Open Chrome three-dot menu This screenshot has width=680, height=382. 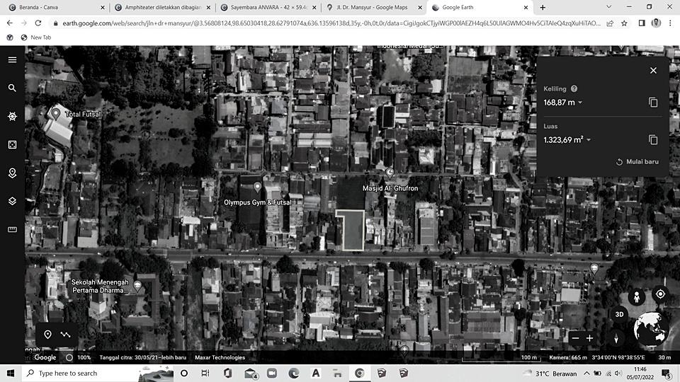click(670, 23)
